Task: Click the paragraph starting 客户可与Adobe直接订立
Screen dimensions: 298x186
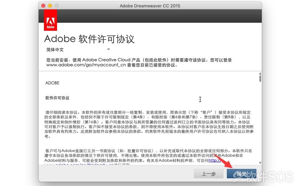Action: 149,157
